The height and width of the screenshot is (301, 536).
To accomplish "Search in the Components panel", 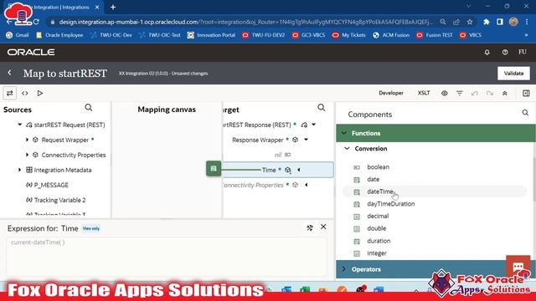I will click(x=525, y=113).
